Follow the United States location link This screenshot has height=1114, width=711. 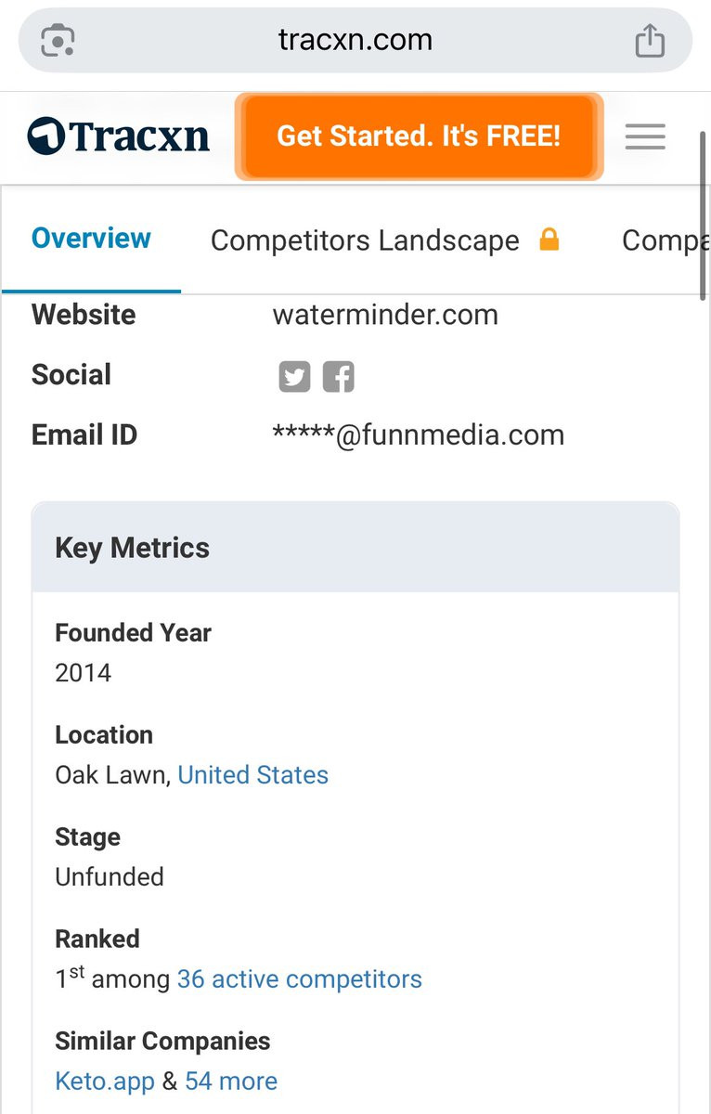pyautogui.click(x=252, y=775)
